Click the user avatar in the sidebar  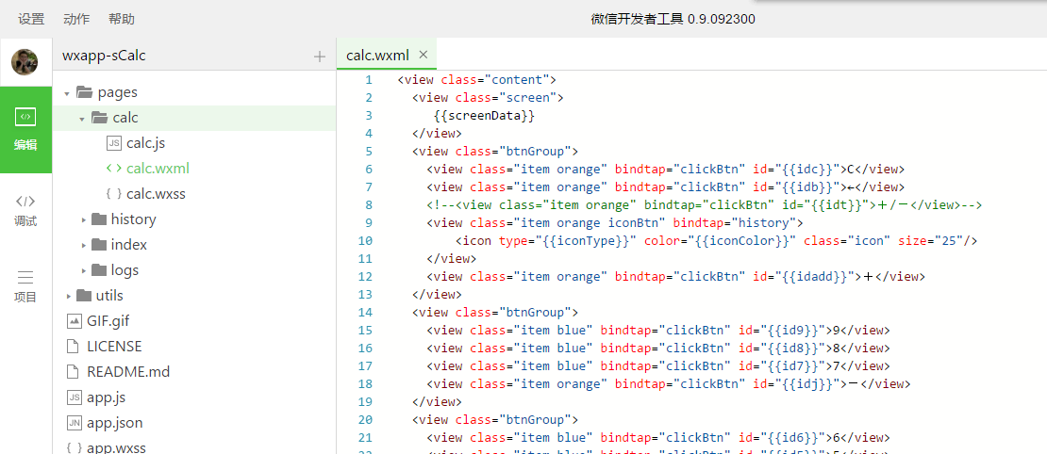point(25,62)
